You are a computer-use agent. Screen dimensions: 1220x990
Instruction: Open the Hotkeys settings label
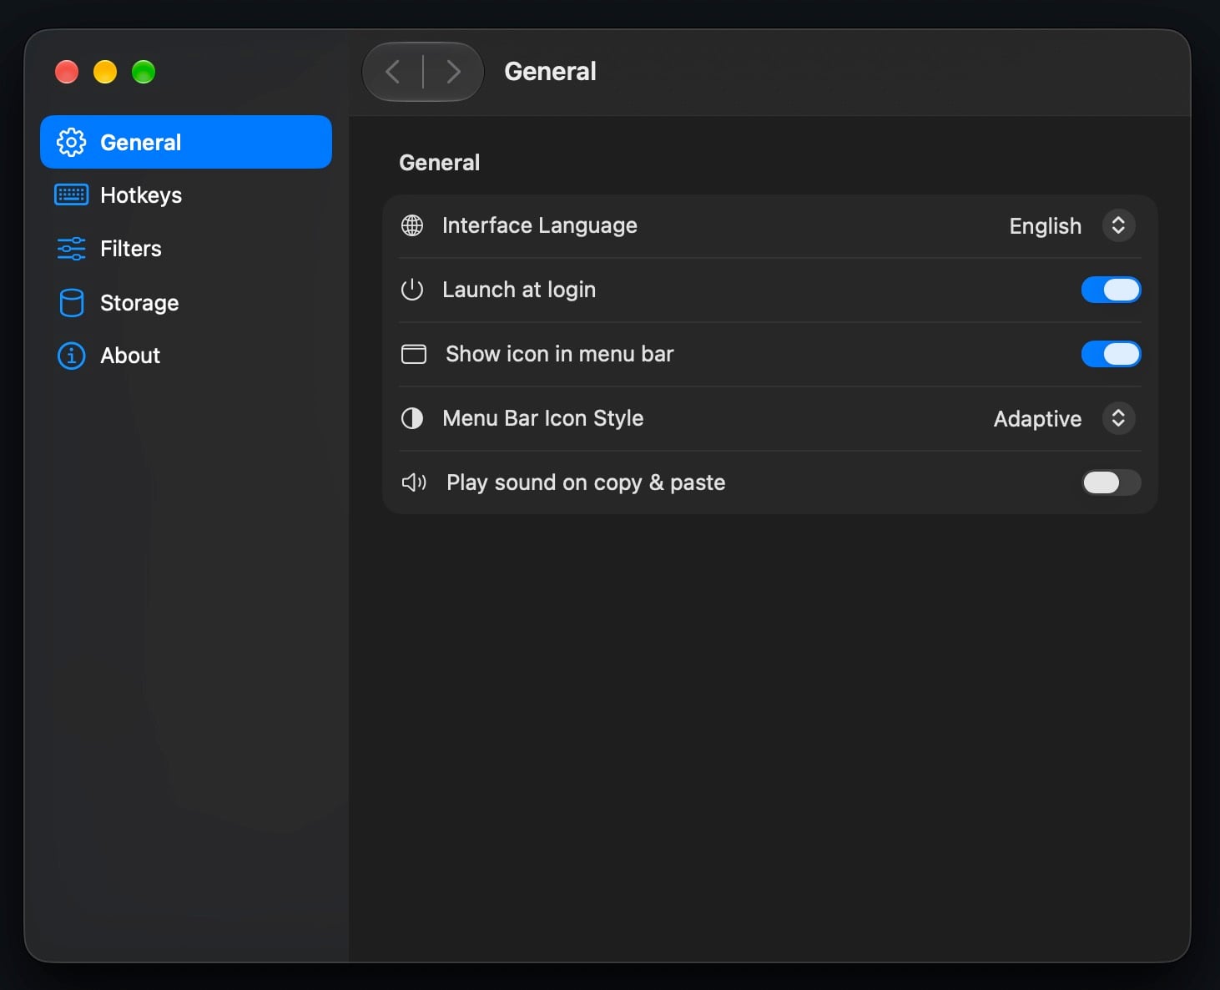[x=141, y=195]
